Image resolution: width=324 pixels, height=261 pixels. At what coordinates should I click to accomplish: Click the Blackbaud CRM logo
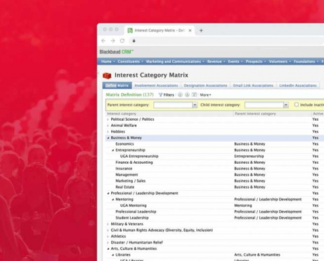tap(117, 52)
